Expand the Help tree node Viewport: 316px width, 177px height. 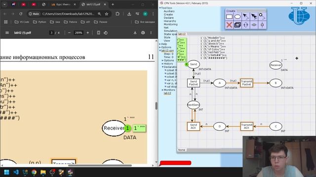pos(160,44)
